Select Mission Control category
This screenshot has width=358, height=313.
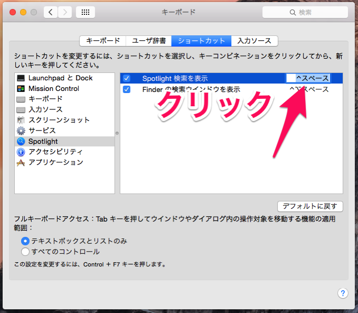coord(64,89)
